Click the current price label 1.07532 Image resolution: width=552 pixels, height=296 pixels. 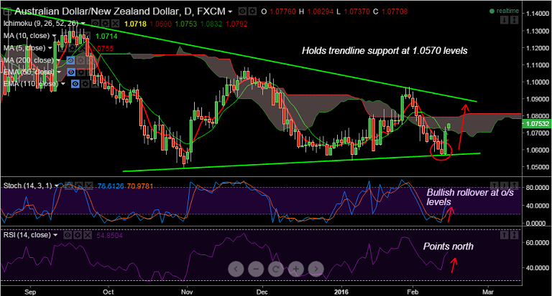[x=536, y=123]
